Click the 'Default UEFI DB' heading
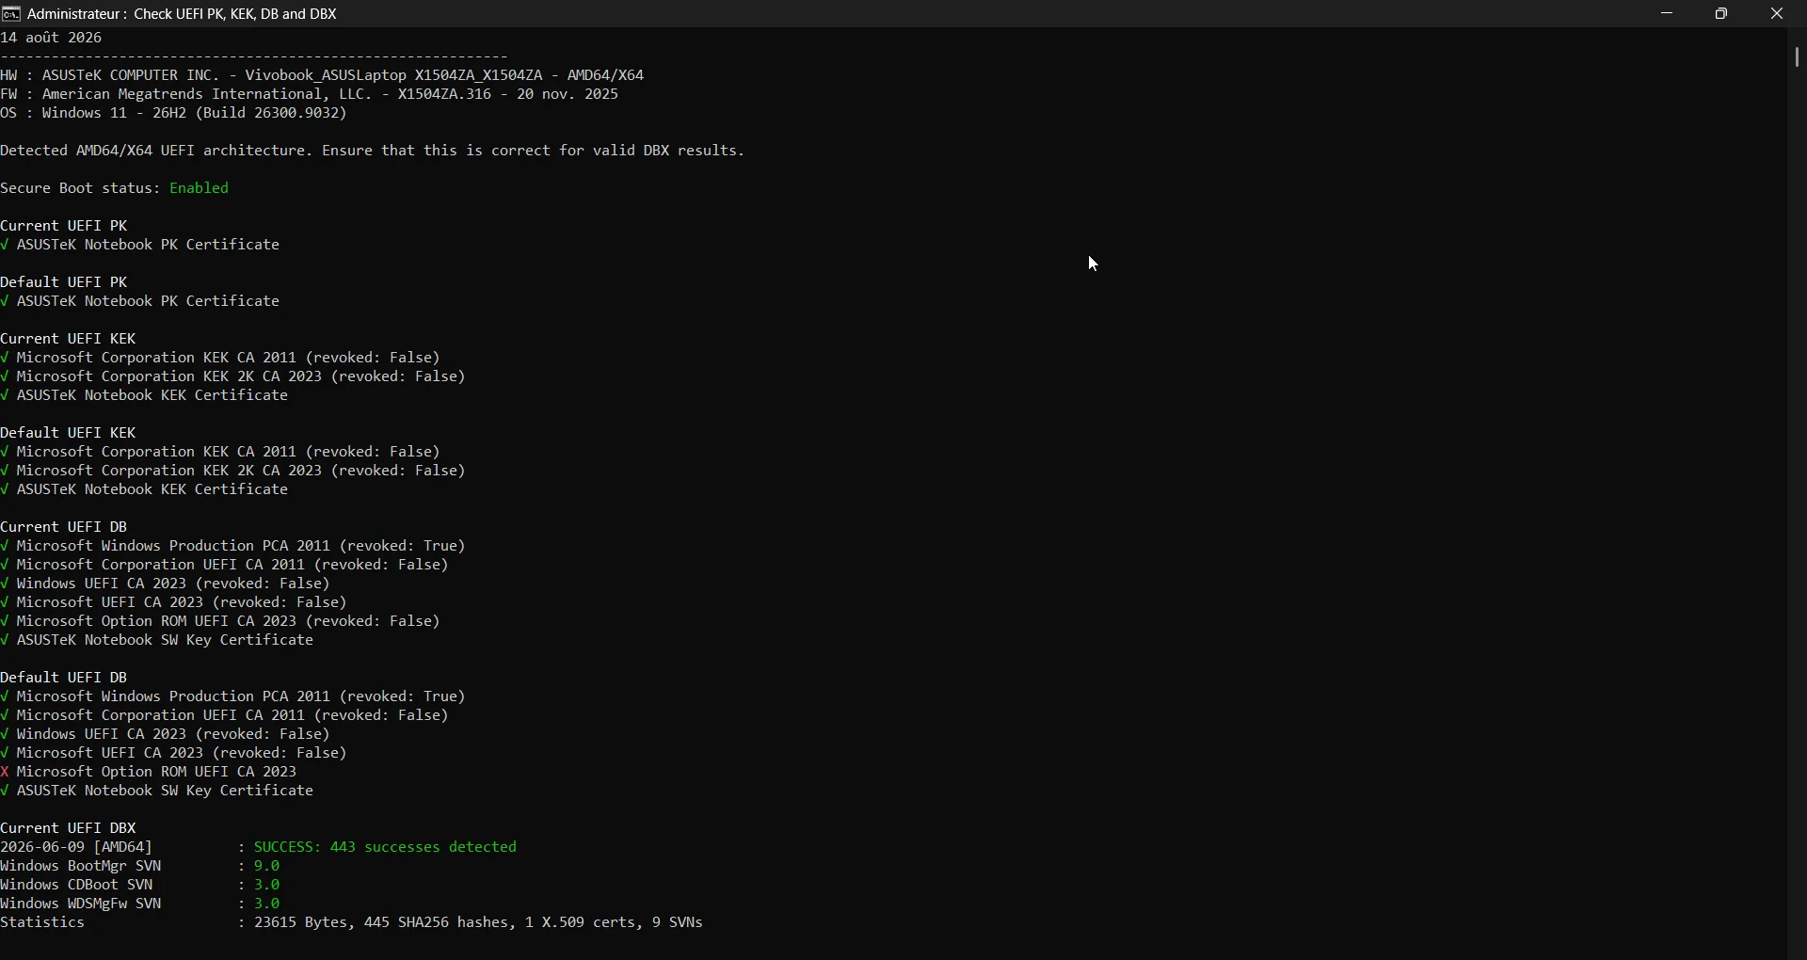 (64, 678)
